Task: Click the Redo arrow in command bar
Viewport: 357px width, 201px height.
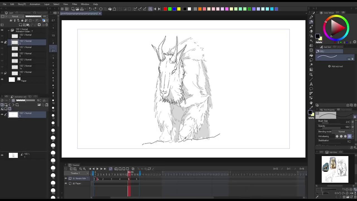Action: click(x=95, y=9)
